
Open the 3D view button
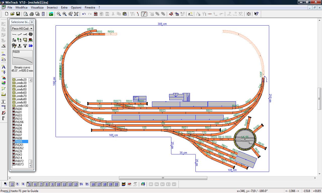pyautogui.click(x=30, y=46)
